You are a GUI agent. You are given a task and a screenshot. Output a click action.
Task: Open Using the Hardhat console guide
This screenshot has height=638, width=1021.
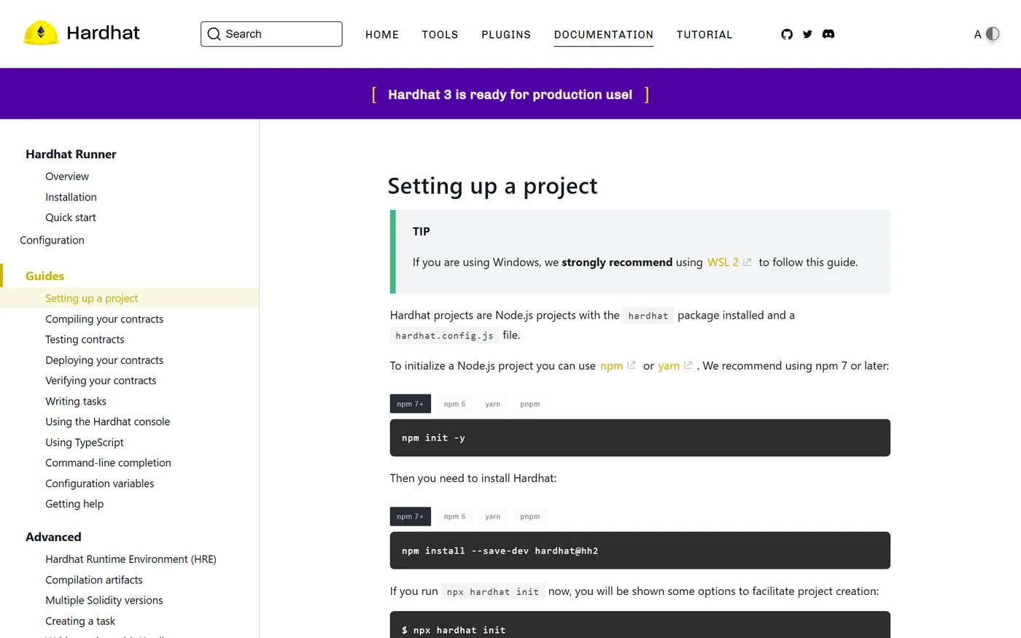click(107, 421)
